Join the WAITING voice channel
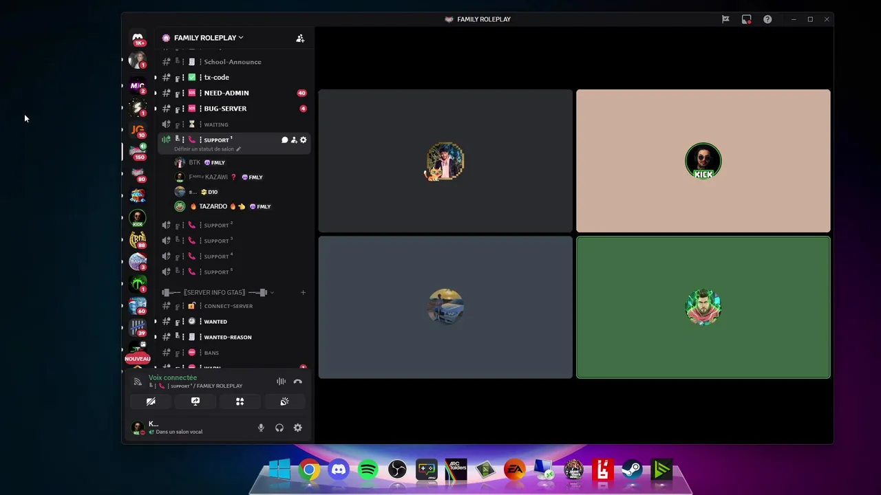The image size is (881, 495). point(234,124)
